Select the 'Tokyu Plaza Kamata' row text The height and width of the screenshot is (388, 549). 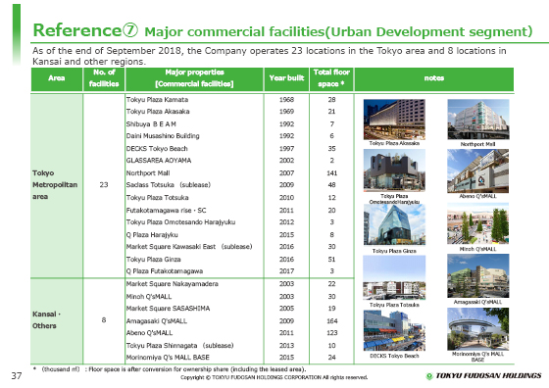157,100
